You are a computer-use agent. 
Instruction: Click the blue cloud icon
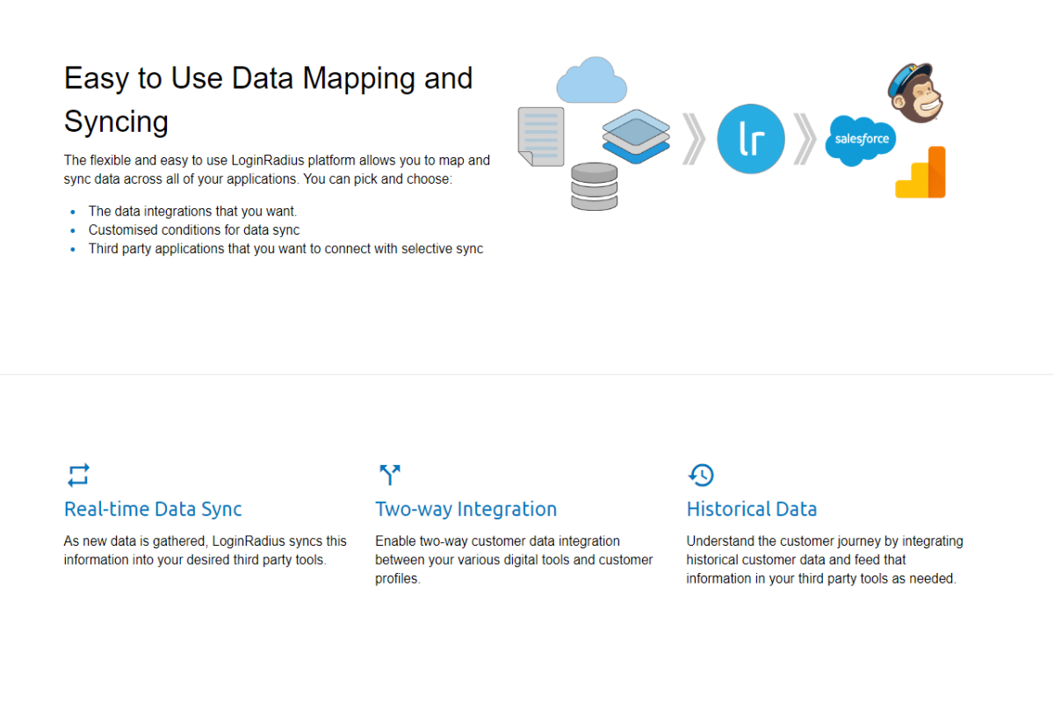(592, 80)
